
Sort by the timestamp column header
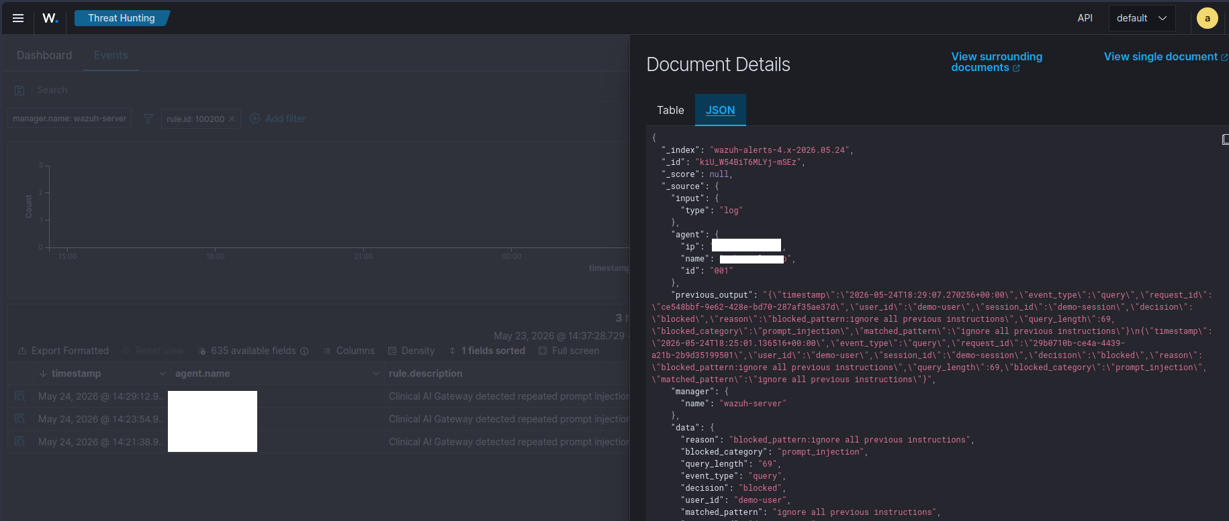[76, 373]
